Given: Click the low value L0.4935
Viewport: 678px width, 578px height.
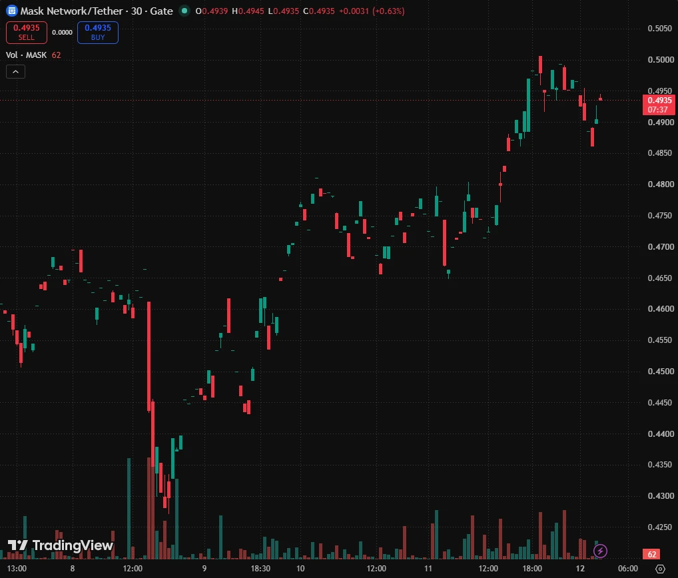Looking at the screenshot, I should (283, 11).
